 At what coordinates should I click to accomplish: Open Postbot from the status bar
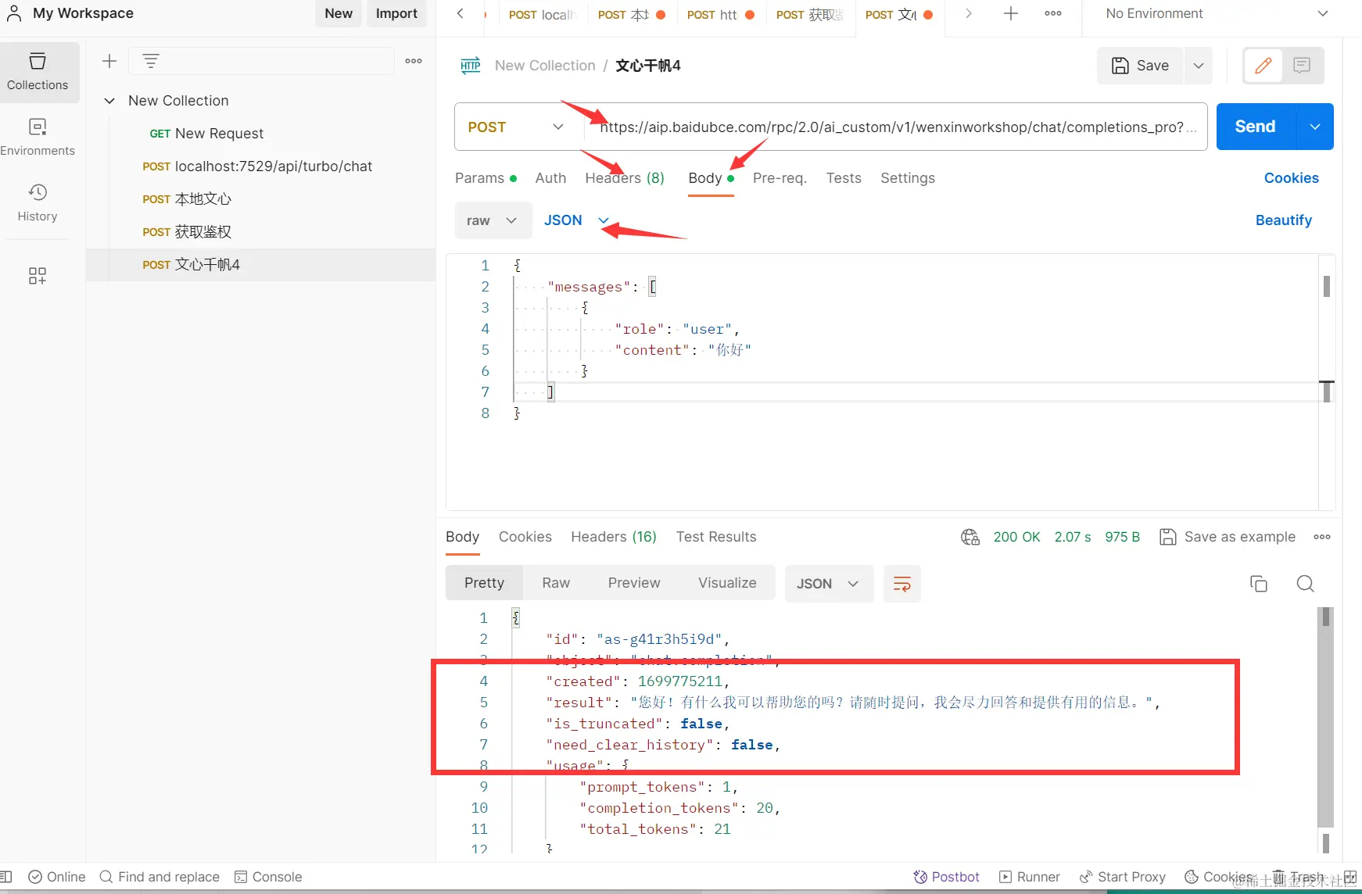click(946, 877)
